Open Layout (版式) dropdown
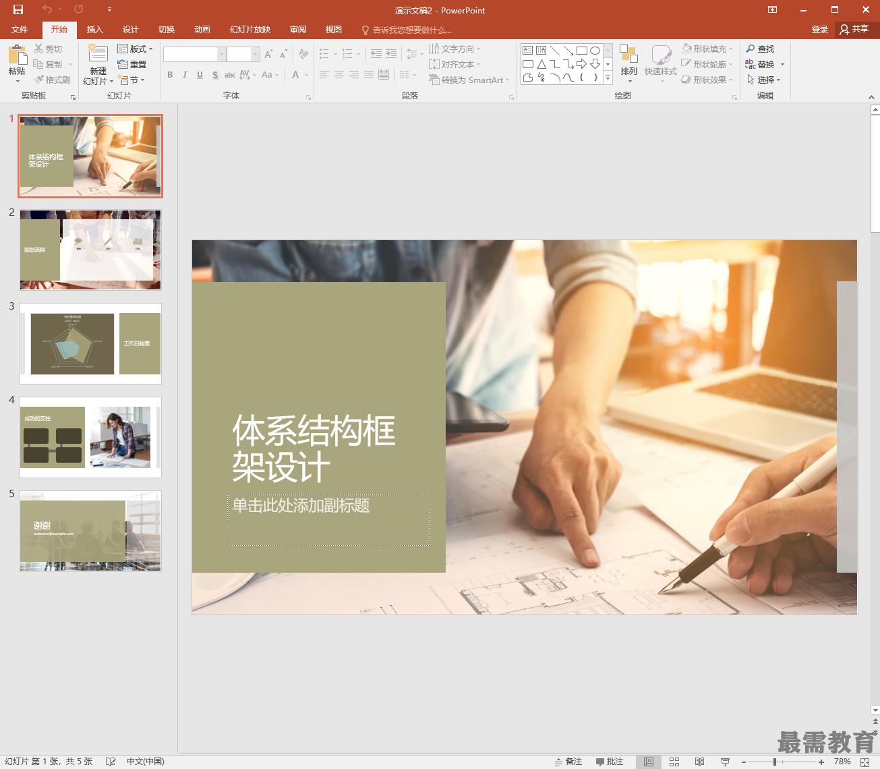The image size is (880, 769). click(136, 49)
